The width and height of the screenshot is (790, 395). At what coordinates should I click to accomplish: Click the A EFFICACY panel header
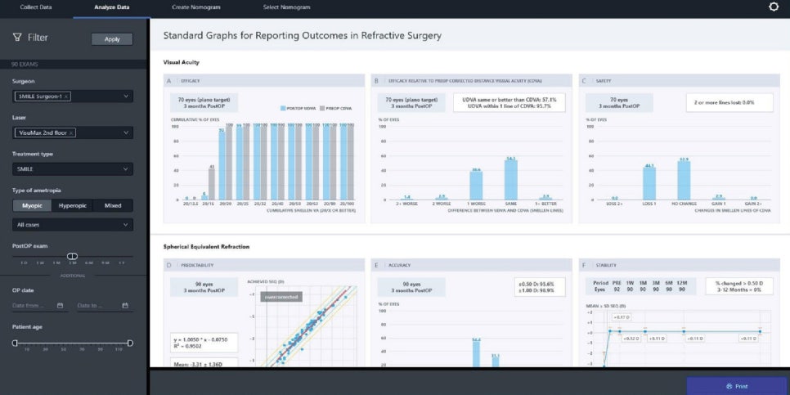tap(264, 81)
